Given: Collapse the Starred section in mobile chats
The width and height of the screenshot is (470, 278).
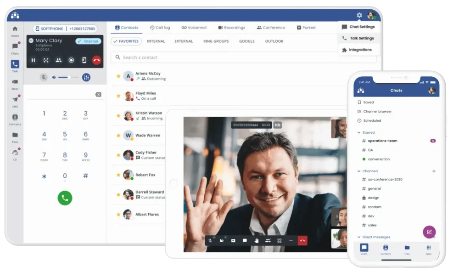Looking at the screenshot, I should pos(359,132).
